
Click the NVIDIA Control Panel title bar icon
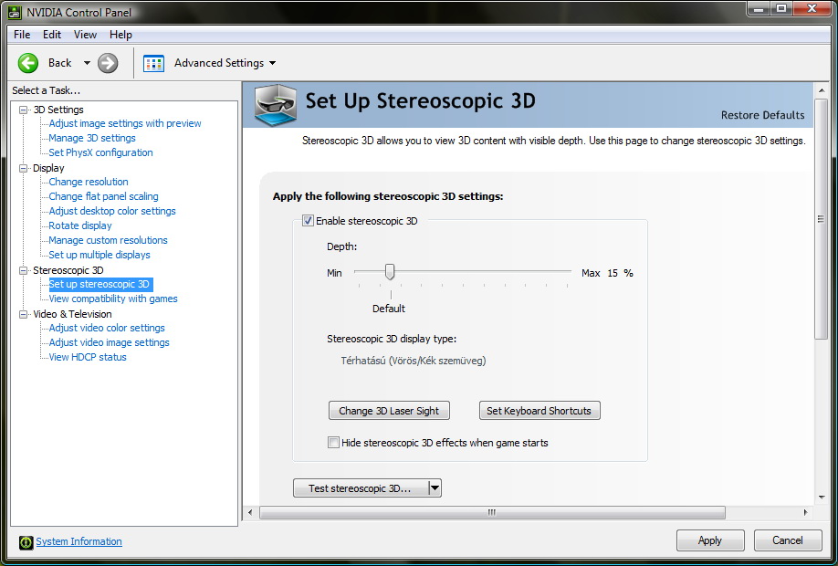(14, 12)
